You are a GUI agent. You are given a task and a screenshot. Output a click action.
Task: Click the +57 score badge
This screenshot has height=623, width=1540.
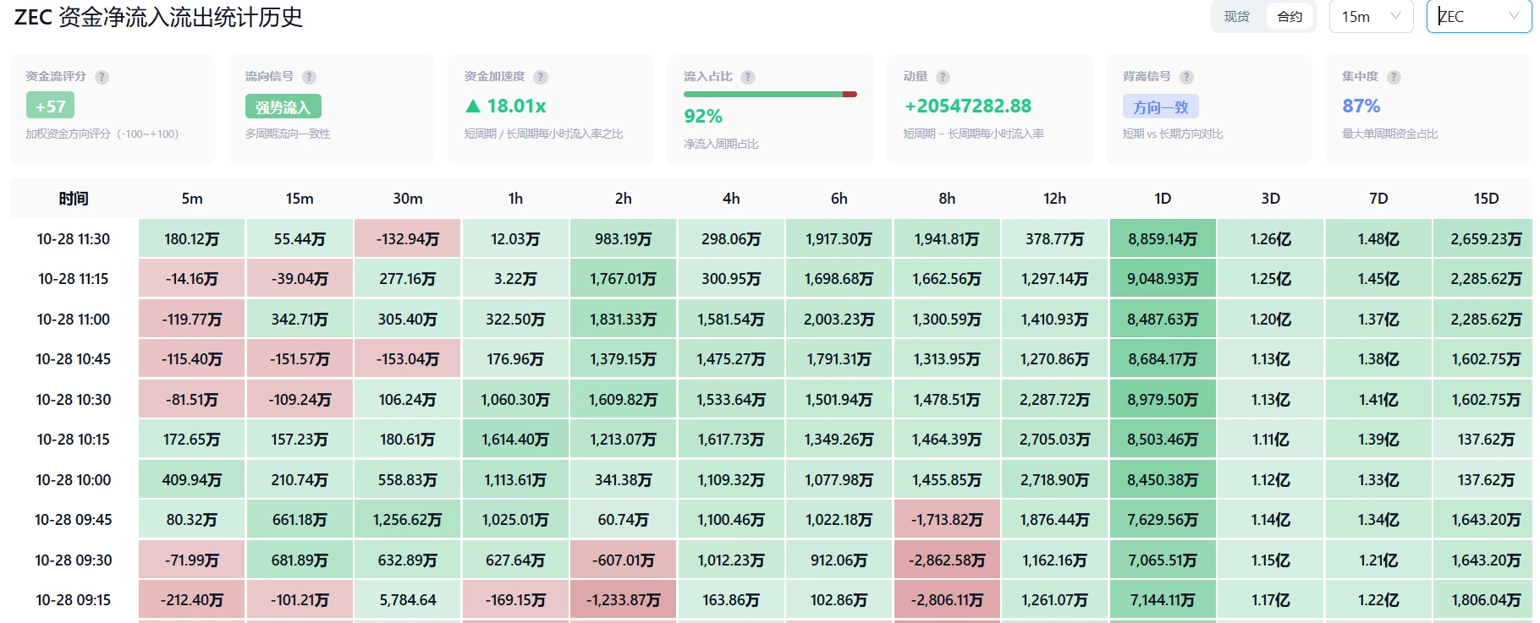point(51,106)
